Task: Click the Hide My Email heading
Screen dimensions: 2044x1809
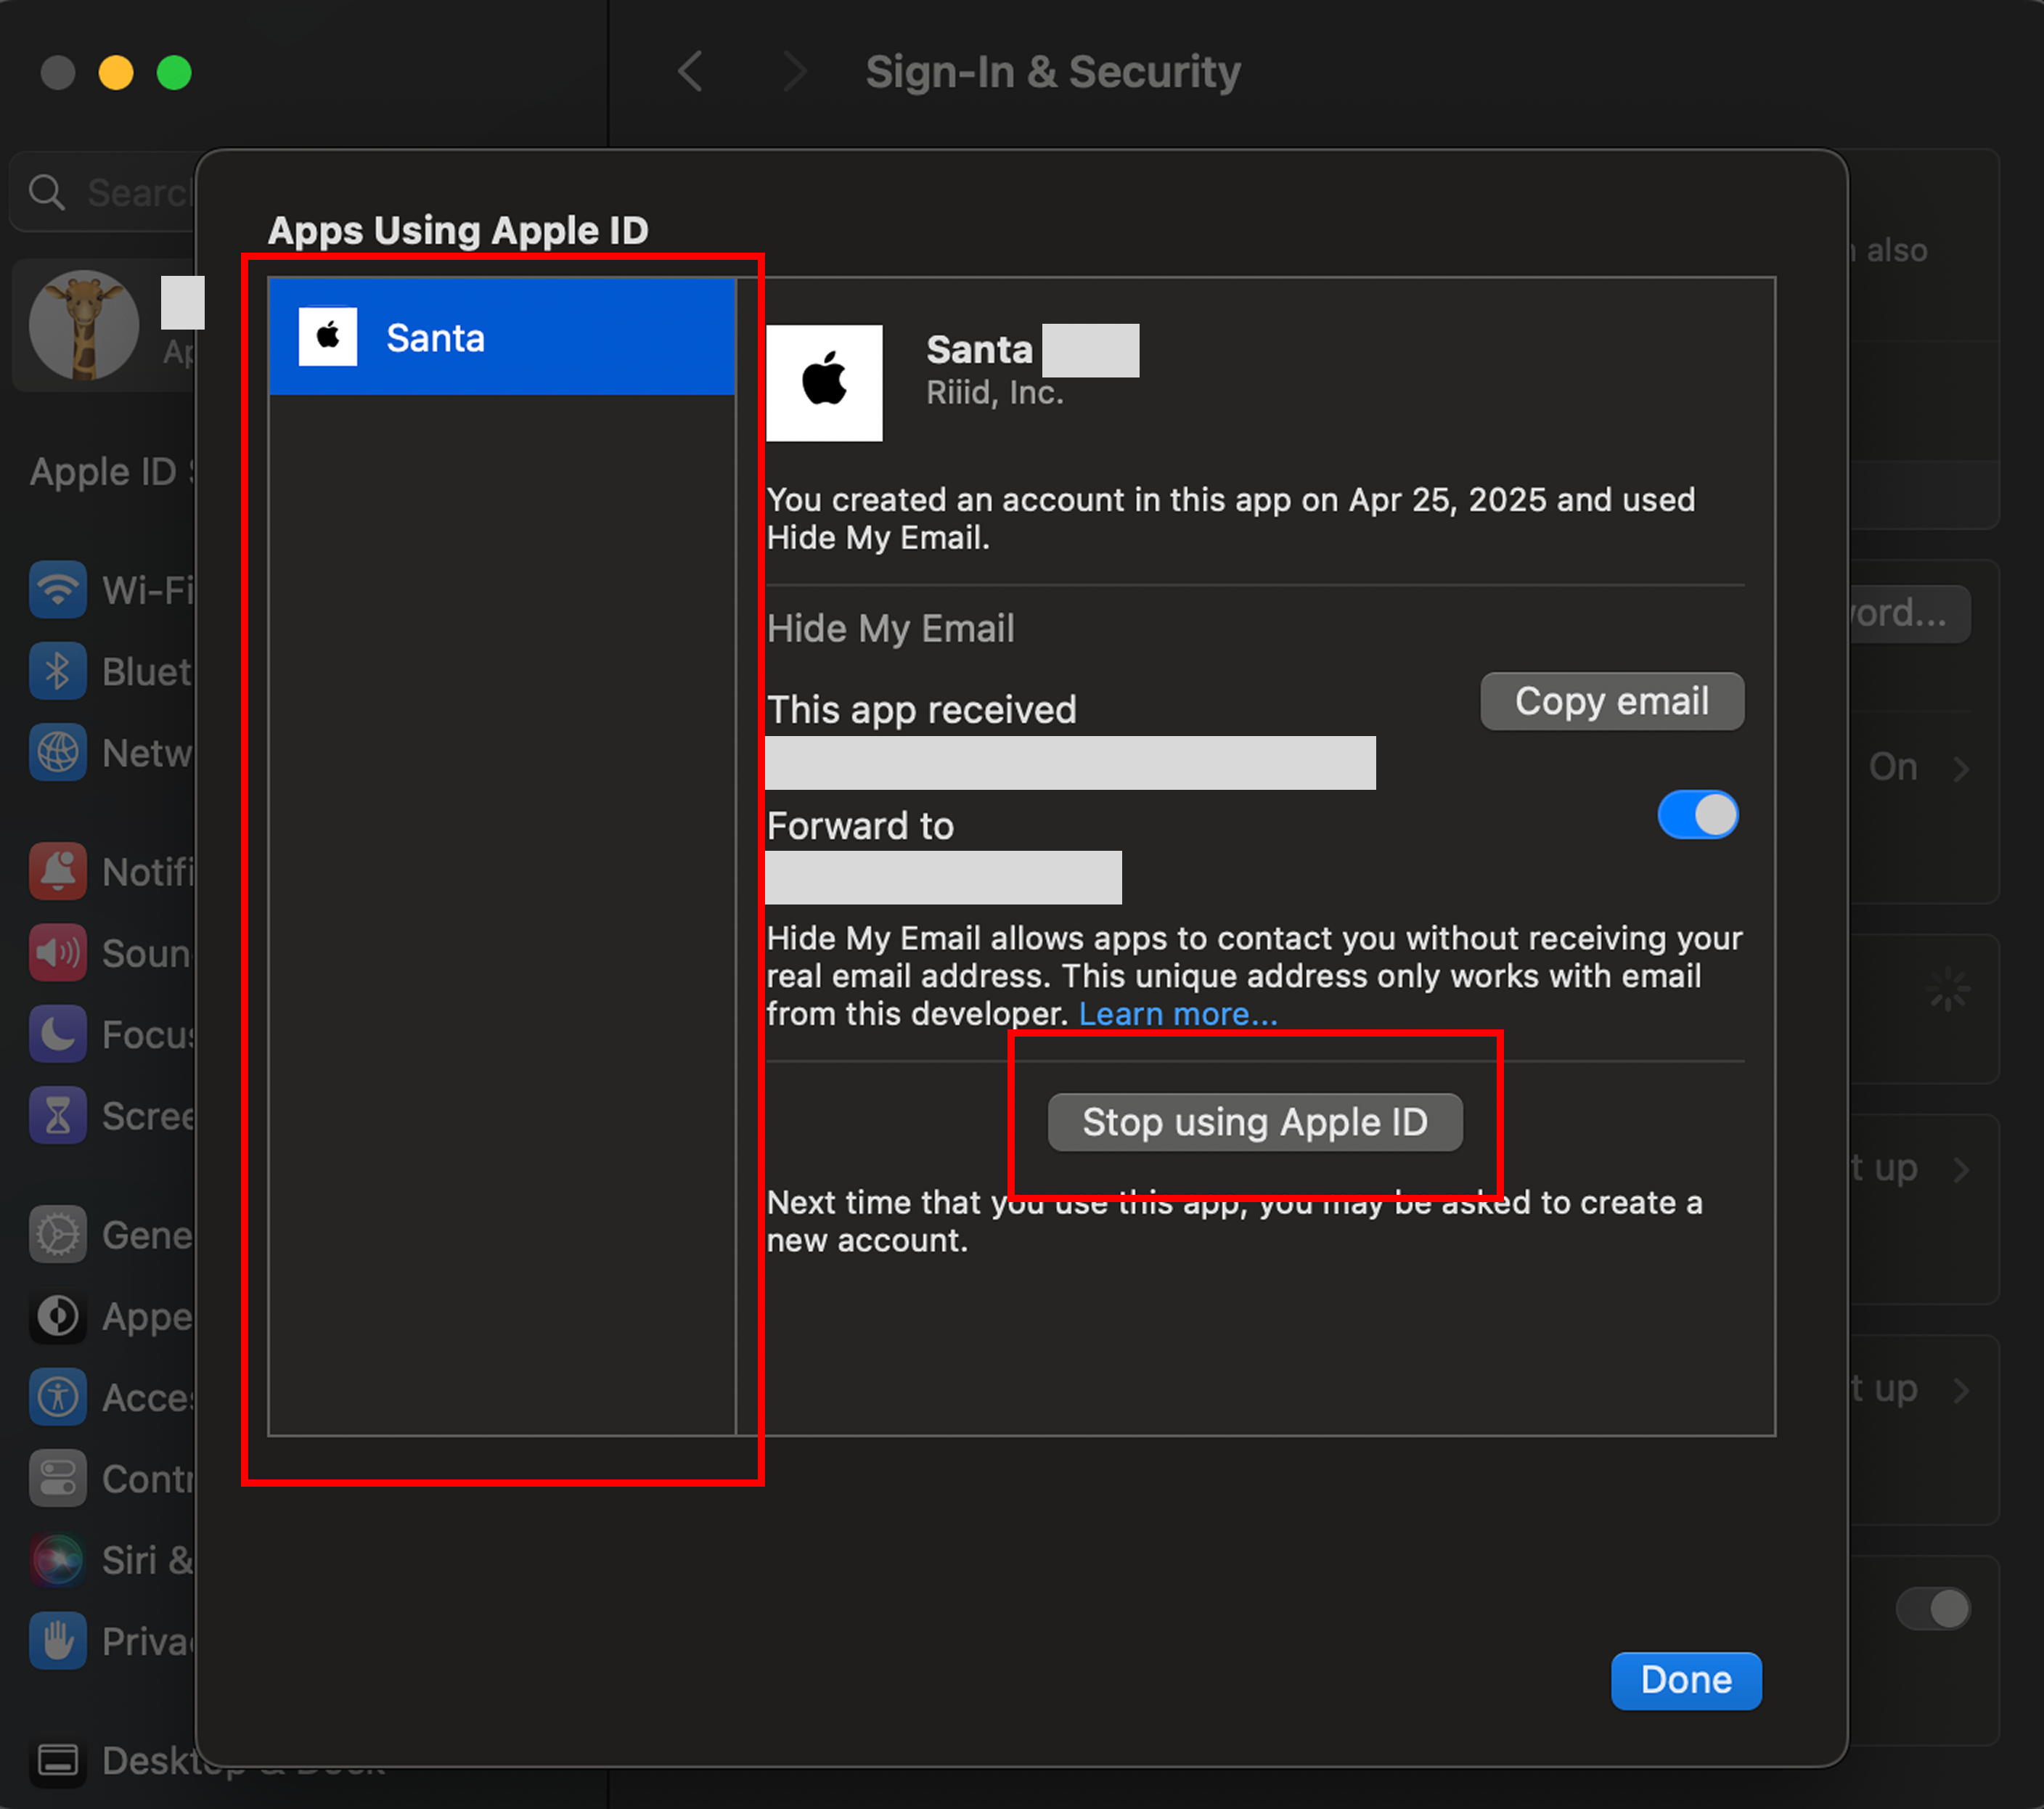Action: (x=890, y=629)
